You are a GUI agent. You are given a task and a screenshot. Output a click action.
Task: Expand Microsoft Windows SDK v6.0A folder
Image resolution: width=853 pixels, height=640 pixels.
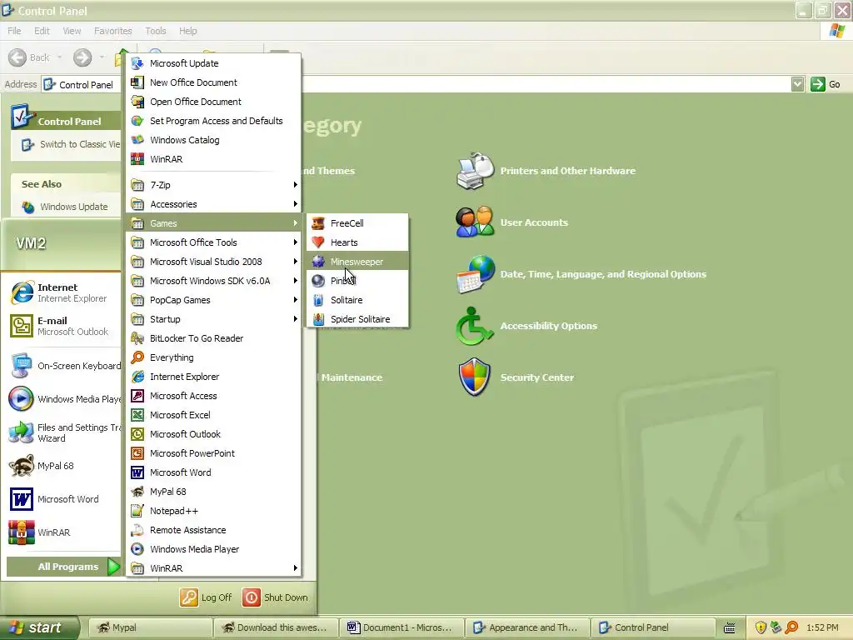[x=214, y=281]
